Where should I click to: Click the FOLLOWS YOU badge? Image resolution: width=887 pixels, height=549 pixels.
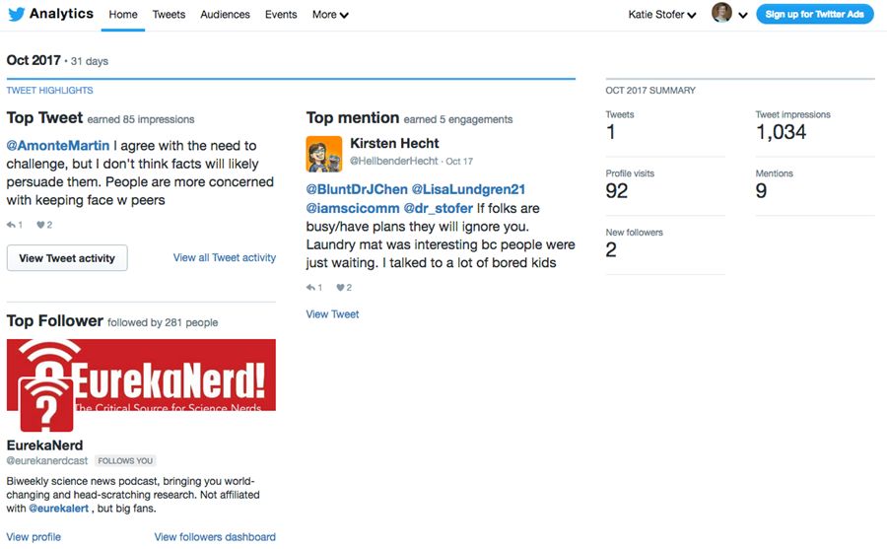(125, 460)
